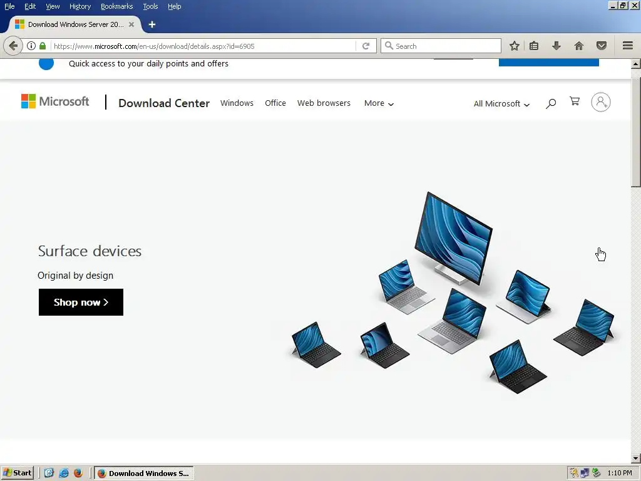The width and height of the screenshot is (641, 481).
Task: Click the scrollbar up arrow
Action: point(636,64)
